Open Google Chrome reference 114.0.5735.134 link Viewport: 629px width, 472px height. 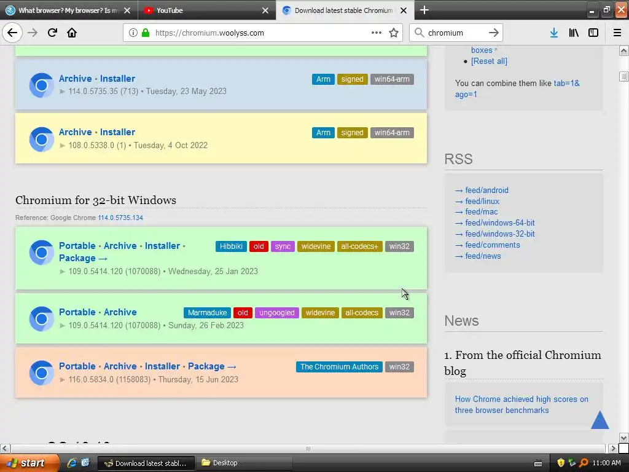click(120, 218)
